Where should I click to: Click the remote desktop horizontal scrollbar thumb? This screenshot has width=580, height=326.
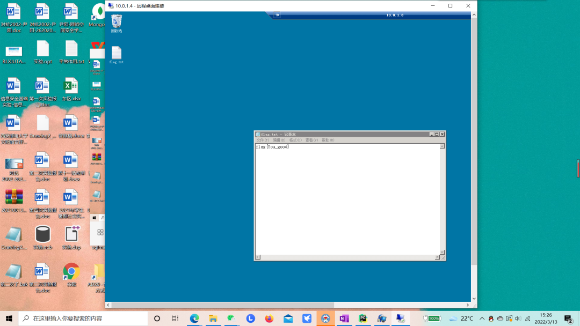223,305
